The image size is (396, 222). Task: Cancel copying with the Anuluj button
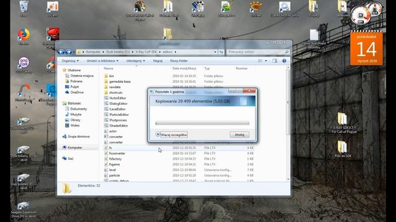click(x=239, y=134)
